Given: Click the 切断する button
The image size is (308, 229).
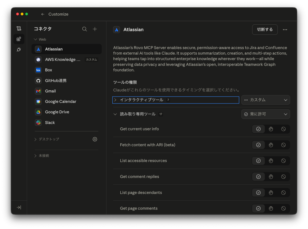Looking at the screenshot, I should click(x=265, y=30).
